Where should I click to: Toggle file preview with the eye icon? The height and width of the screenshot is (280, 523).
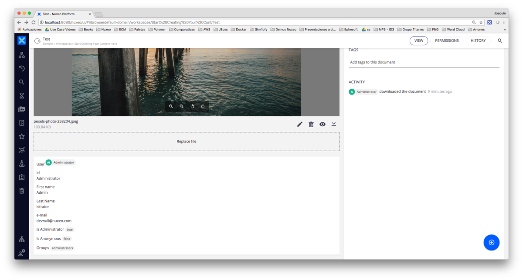(x=323, y=125)
